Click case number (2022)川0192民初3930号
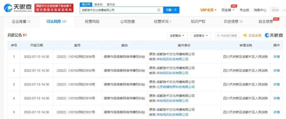 [76, 70]
